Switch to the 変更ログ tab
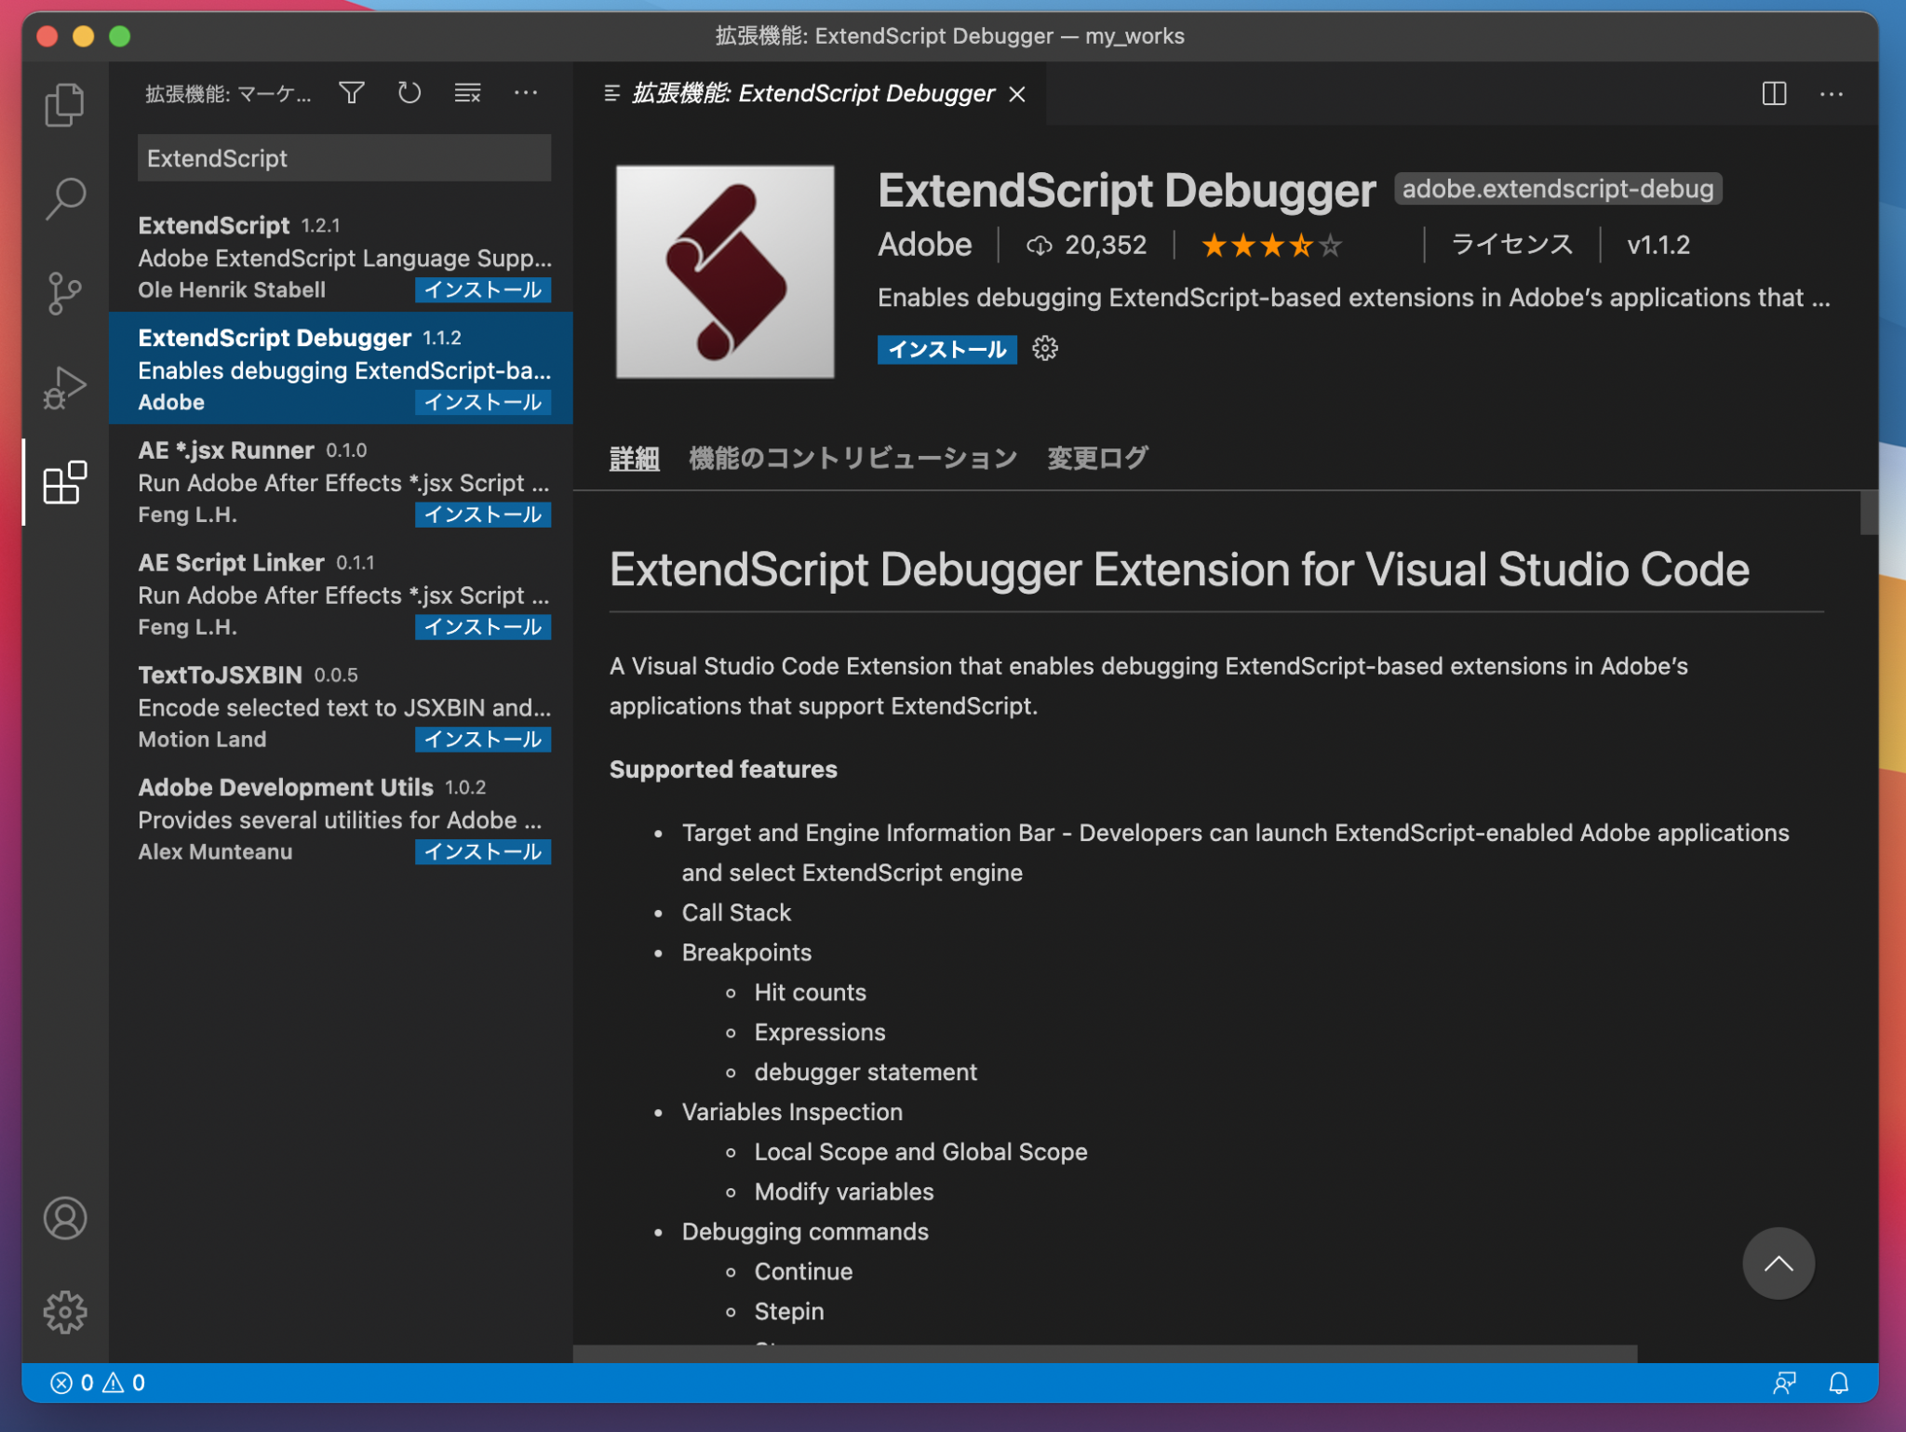This screenshot has width=1906, height=1432. 1096,457
